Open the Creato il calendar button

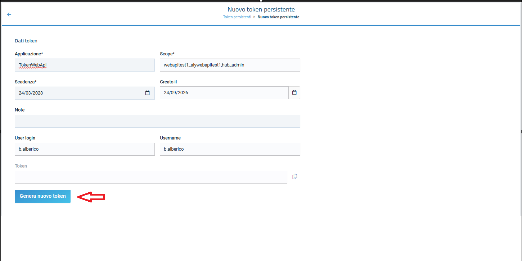tap(294, 93)
